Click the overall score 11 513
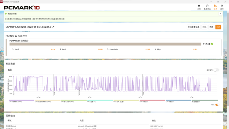 pos(206,44)
